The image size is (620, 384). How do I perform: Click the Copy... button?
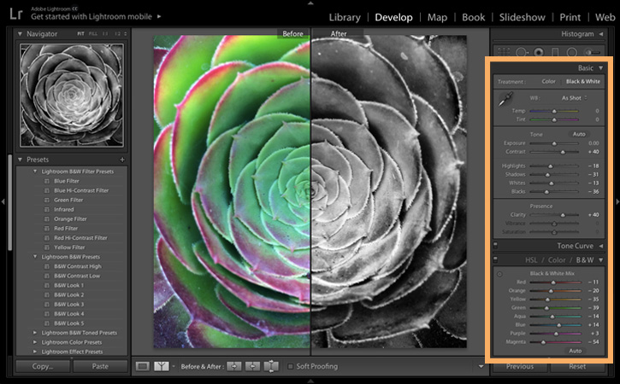click(x=43, y=366)
